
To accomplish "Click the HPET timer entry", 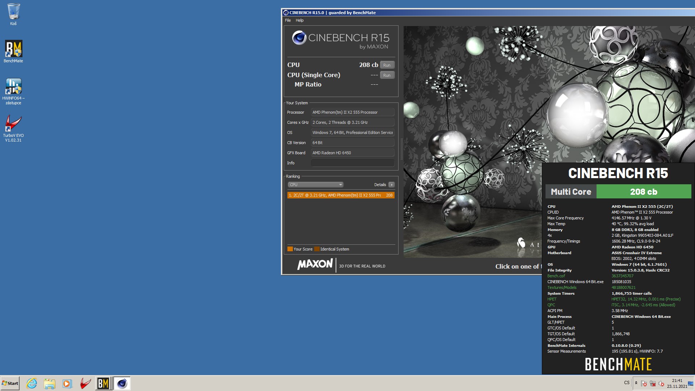I will (552, 299).
